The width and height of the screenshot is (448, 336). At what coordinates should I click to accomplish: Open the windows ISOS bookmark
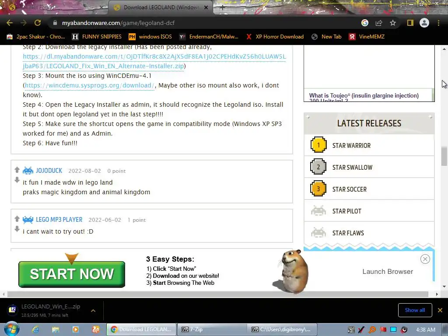coord(150,37)
